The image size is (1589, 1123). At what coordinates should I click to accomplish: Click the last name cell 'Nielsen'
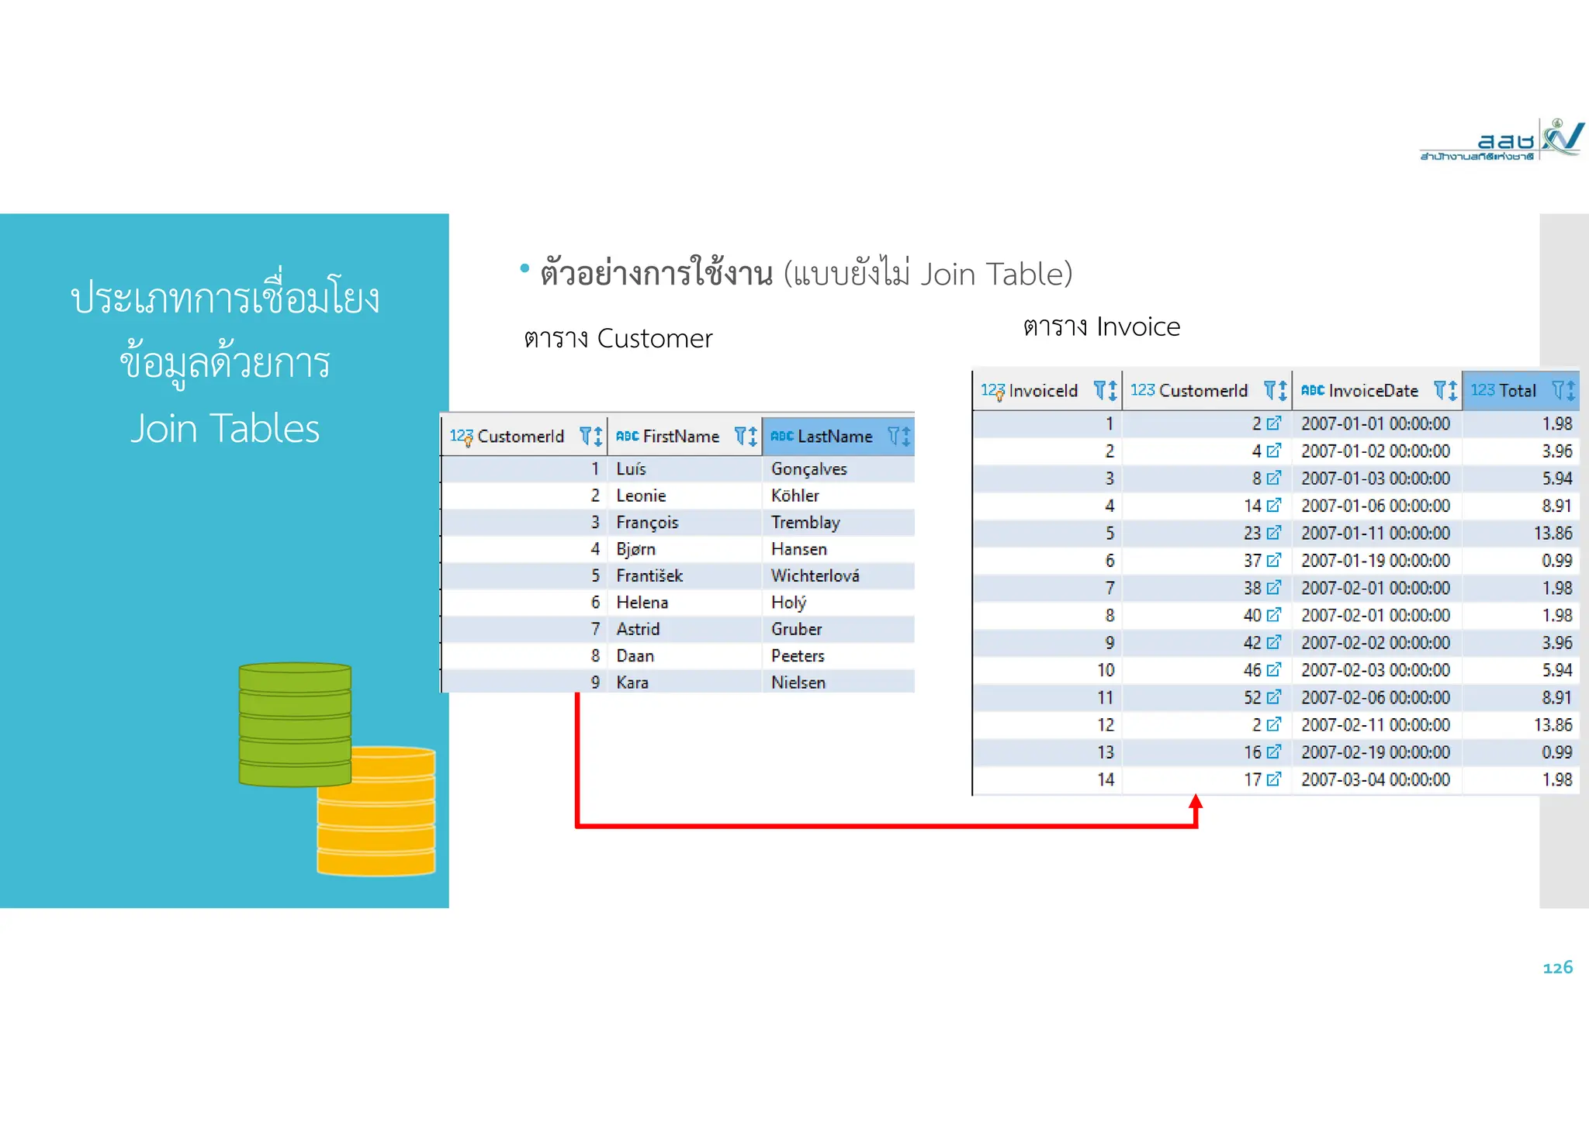point(839,682)
